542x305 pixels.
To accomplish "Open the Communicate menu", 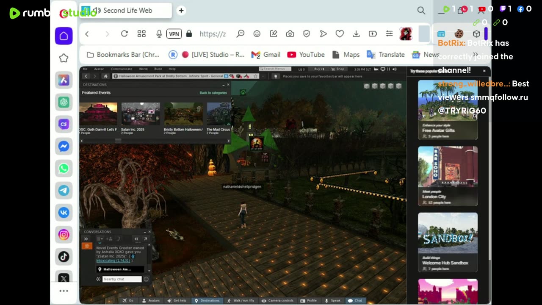I will [122, 69].
